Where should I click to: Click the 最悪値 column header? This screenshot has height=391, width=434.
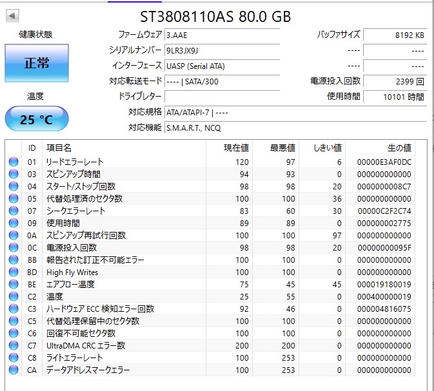point(275,148)
